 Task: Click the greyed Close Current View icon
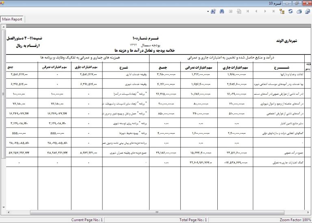(231, 12)
